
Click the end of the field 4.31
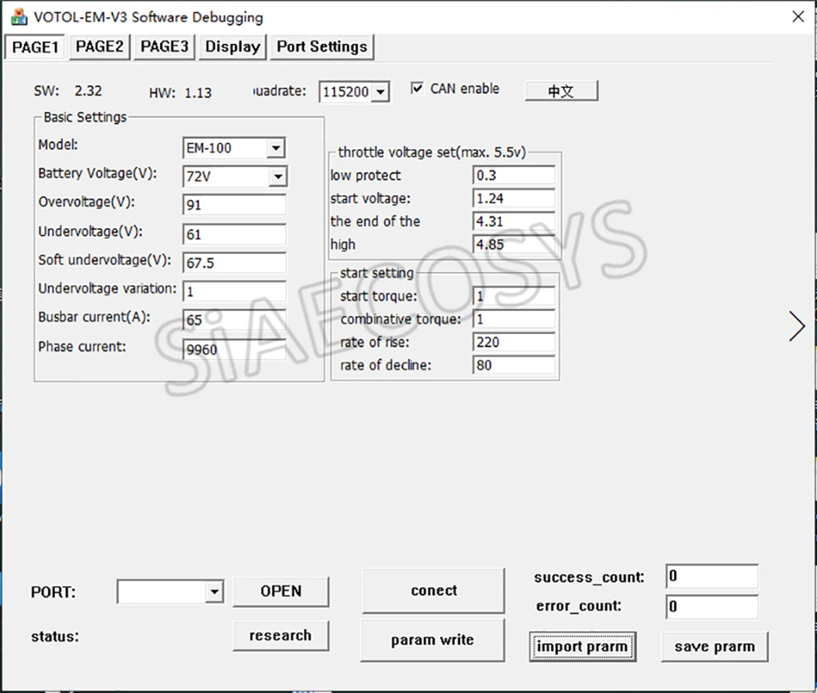[514, 221]
